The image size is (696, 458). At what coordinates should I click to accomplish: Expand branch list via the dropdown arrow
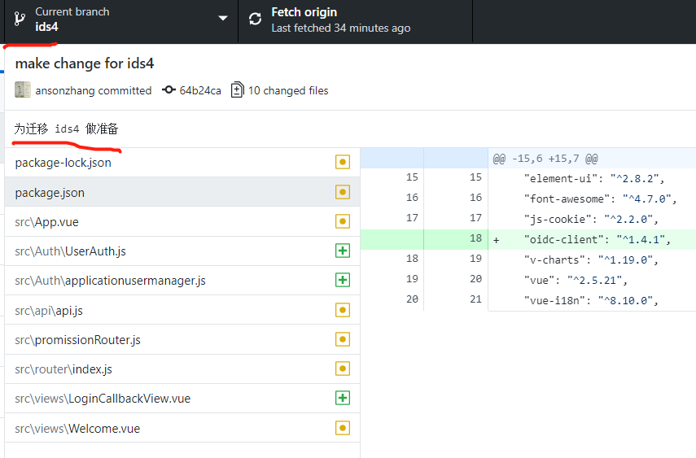pos(223,18)
